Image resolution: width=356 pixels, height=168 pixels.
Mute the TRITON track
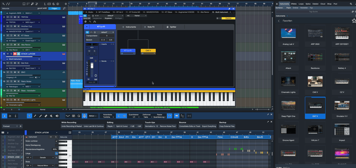coord(8,17)
